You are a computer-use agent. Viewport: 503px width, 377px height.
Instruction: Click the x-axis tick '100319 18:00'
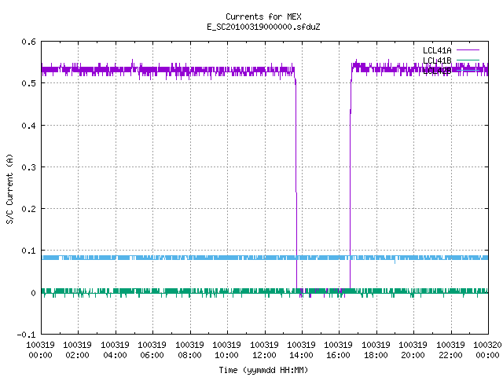pyautogui.click(x=376, y=350)
